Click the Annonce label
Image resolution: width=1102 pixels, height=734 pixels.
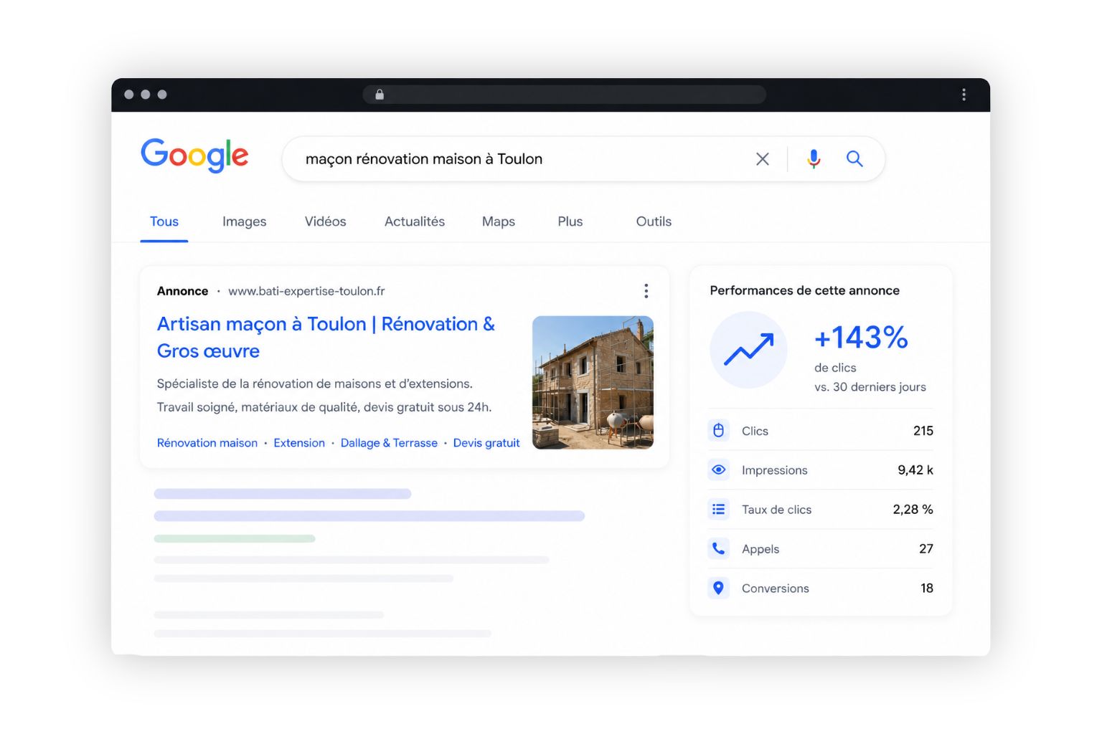[182, 291]
